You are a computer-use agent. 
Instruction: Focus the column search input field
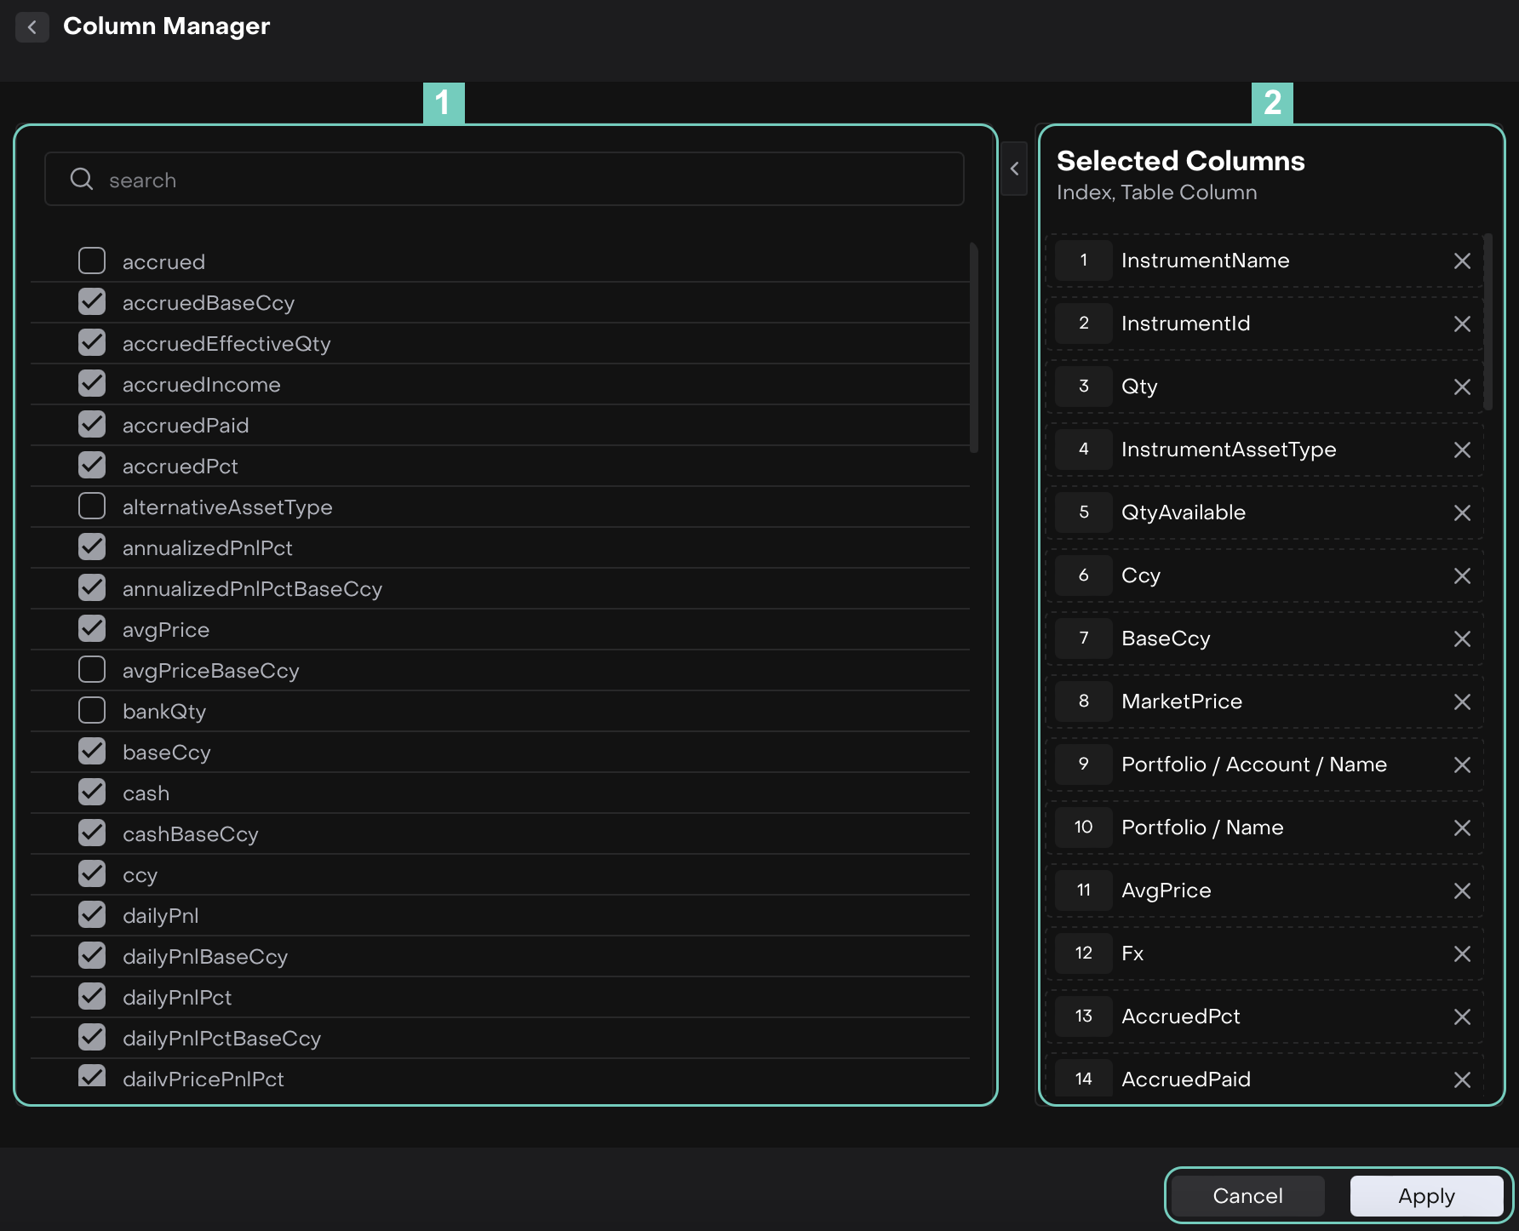528,180
